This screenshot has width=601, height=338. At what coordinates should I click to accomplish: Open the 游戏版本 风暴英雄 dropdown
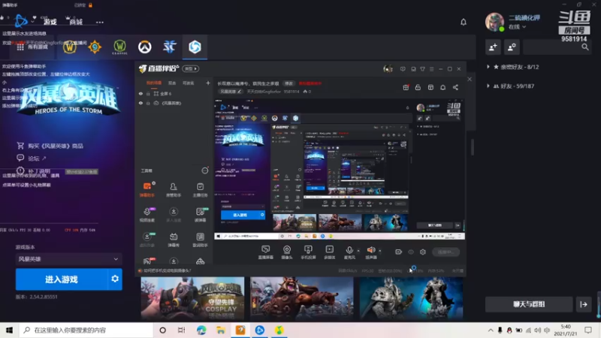point(68,259)
